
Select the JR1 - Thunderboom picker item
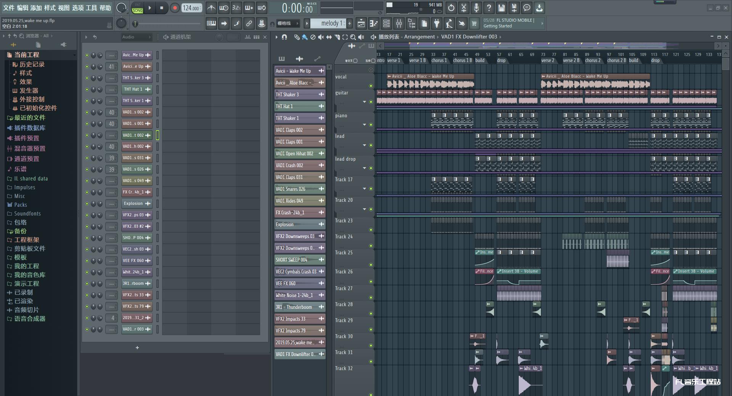pyautogui.click(x=300, y=307)
